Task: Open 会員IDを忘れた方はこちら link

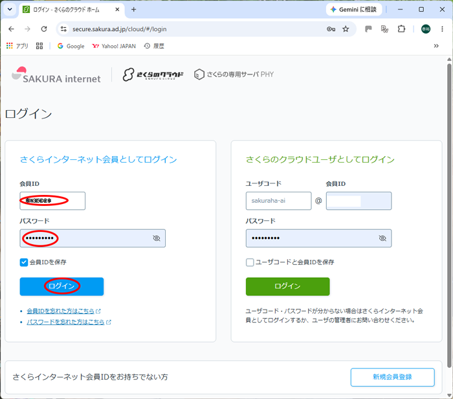Action: tap(60, 311)
